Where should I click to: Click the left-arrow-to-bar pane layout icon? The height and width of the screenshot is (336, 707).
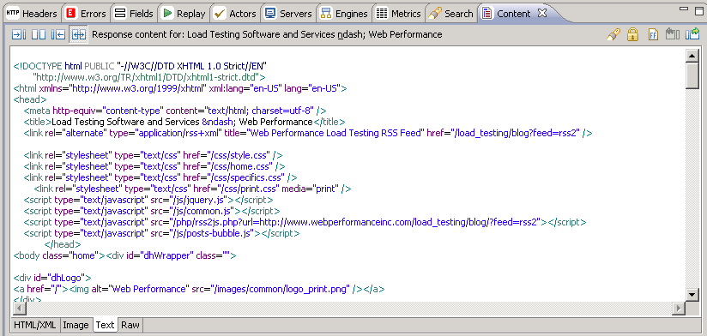58,34
